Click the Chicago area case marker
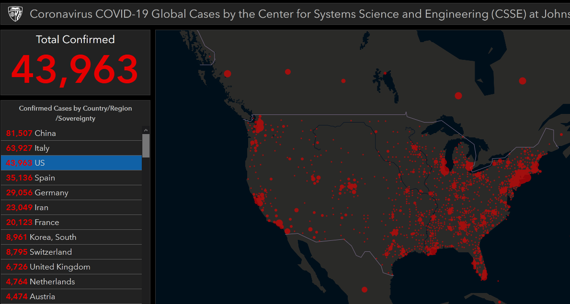 [444, 170]
